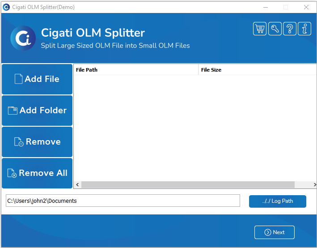Click the Cigati logo in header
The image size is (317, 248).
click(23, 38)
